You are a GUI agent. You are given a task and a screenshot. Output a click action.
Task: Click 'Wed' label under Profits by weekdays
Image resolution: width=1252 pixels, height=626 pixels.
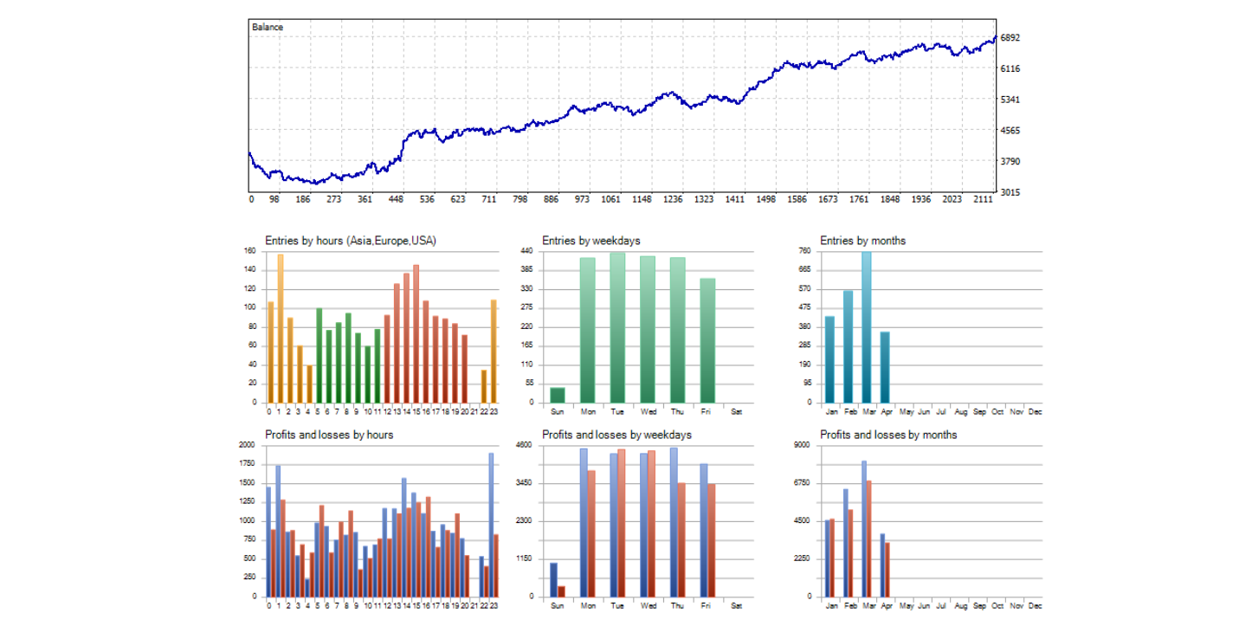[648, 605]
